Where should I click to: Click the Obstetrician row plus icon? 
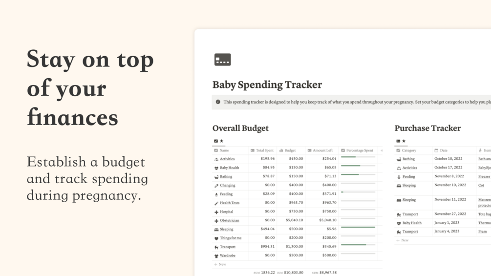pyautogui.click(x=216, y=221)
